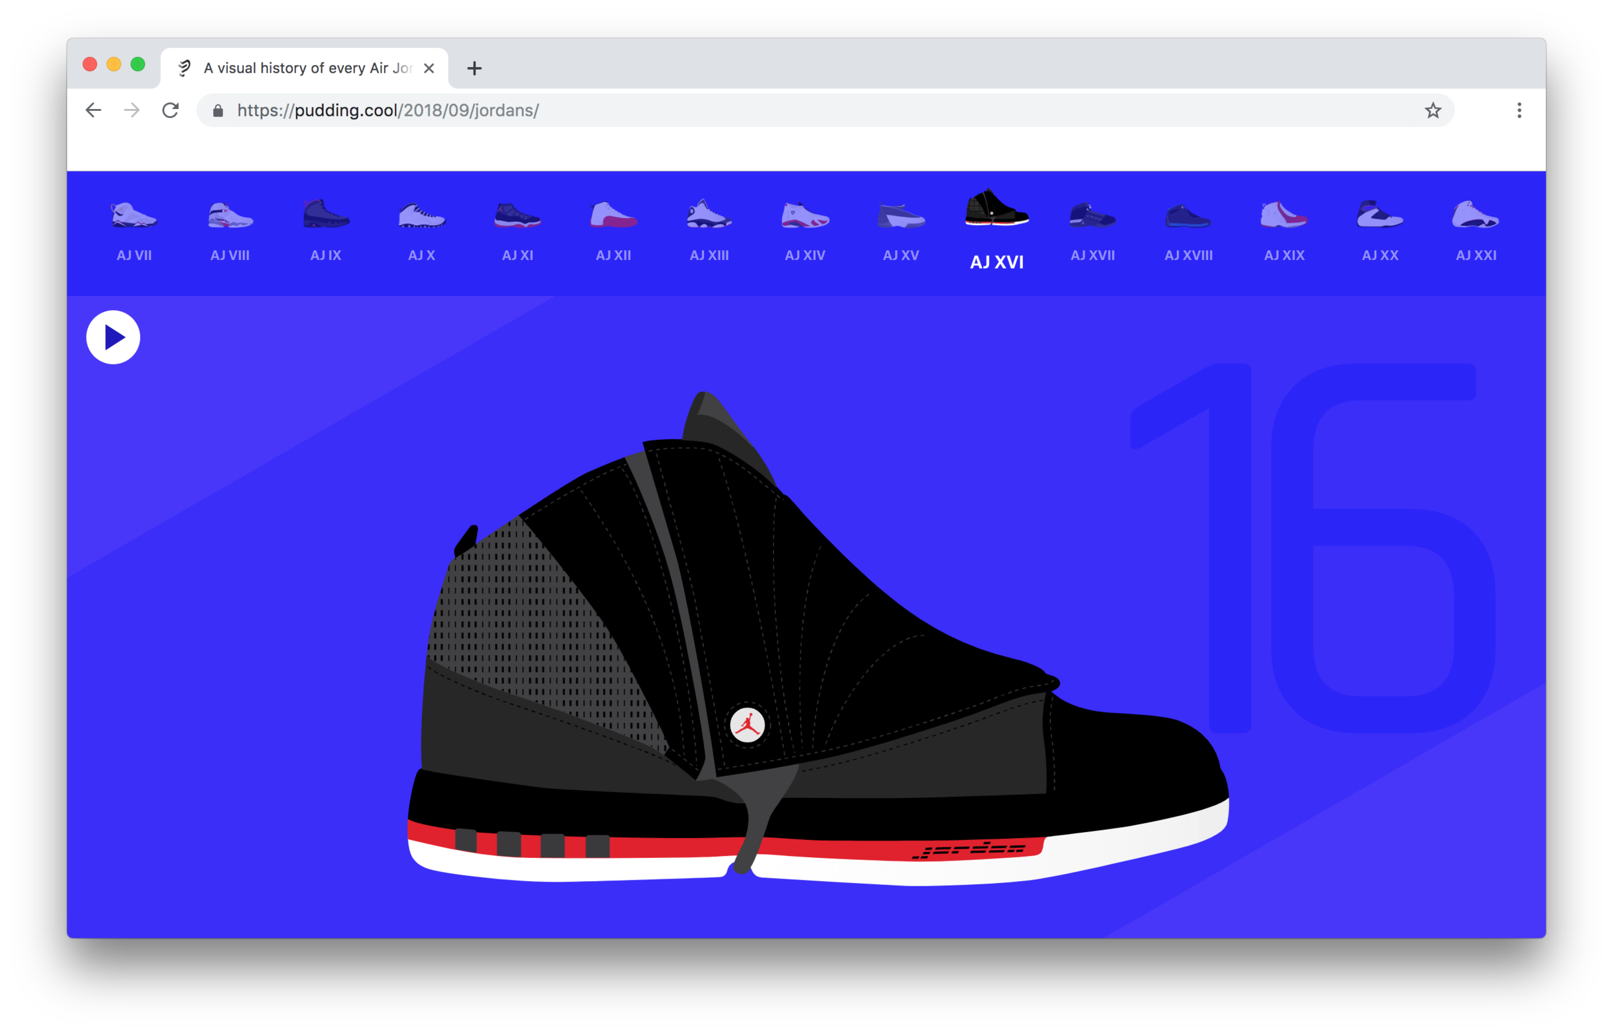Click the highlighted AJ XVI shoe icon
Image resolution: width=1613 pixels, height=1034 pixels.
point(997,208)
